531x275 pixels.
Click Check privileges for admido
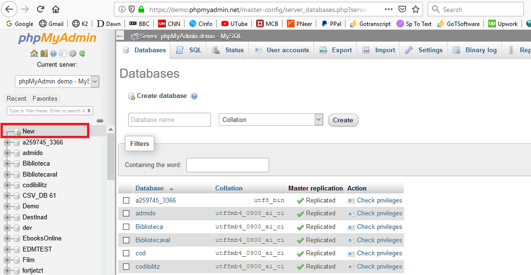pos(379,214)
